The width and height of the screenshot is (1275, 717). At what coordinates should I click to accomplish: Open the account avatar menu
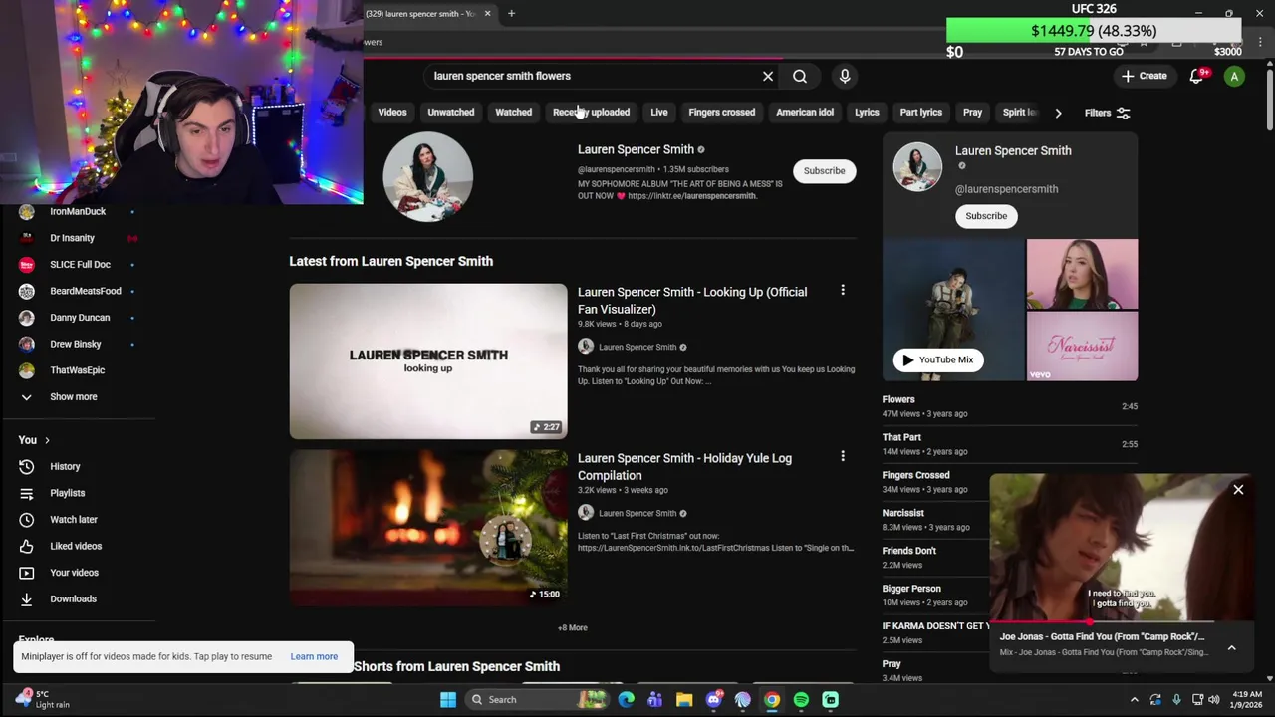pos(1234,76)
